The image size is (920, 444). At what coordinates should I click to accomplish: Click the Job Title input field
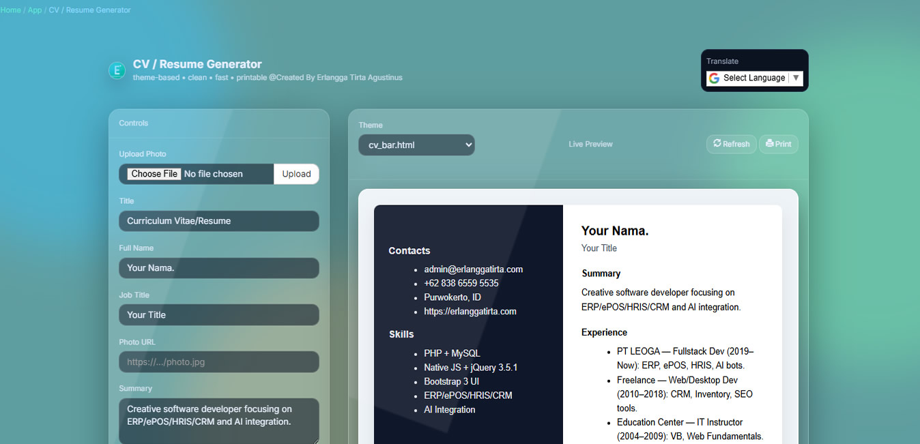coord(218,314)
